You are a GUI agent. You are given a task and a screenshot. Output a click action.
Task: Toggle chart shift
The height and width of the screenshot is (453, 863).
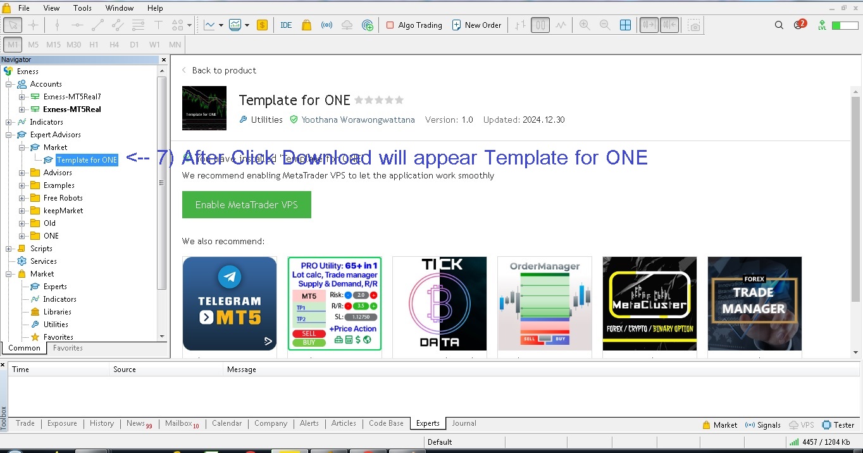[x=669, y=25]
